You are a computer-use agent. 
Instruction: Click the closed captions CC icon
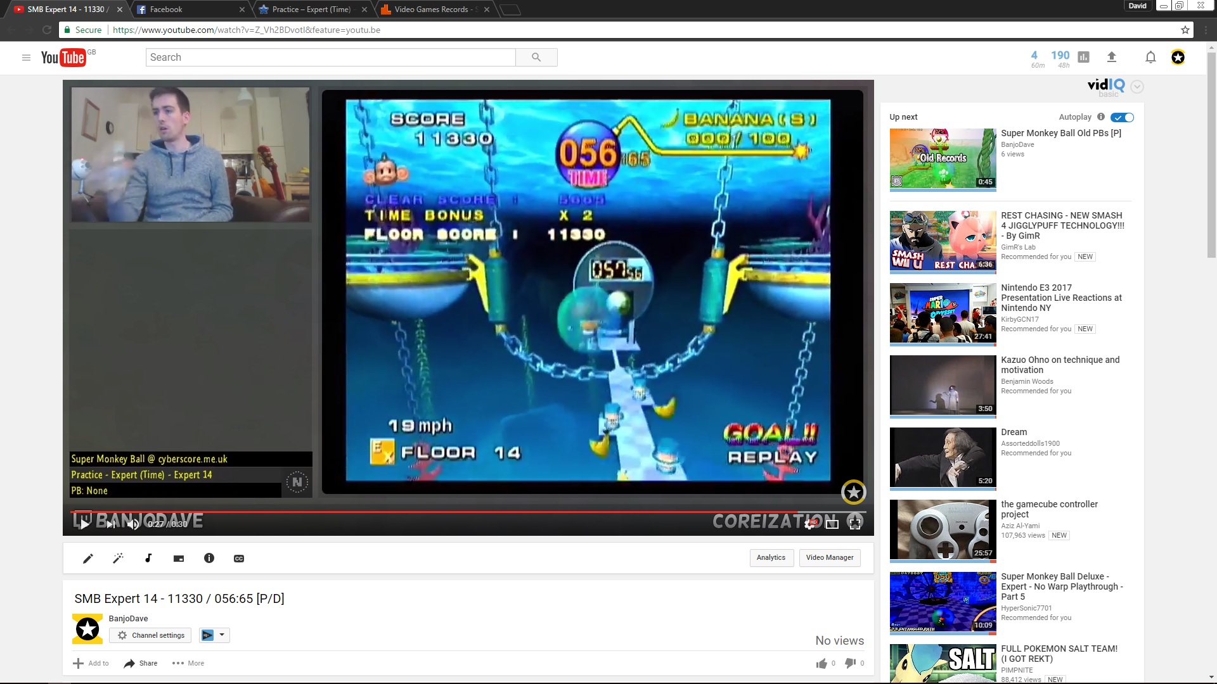click(239, 559)
